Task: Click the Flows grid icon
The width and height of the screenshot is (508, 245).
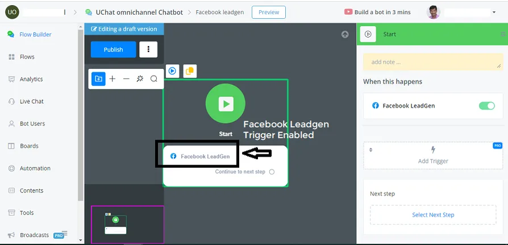Action: pos(12,57)
